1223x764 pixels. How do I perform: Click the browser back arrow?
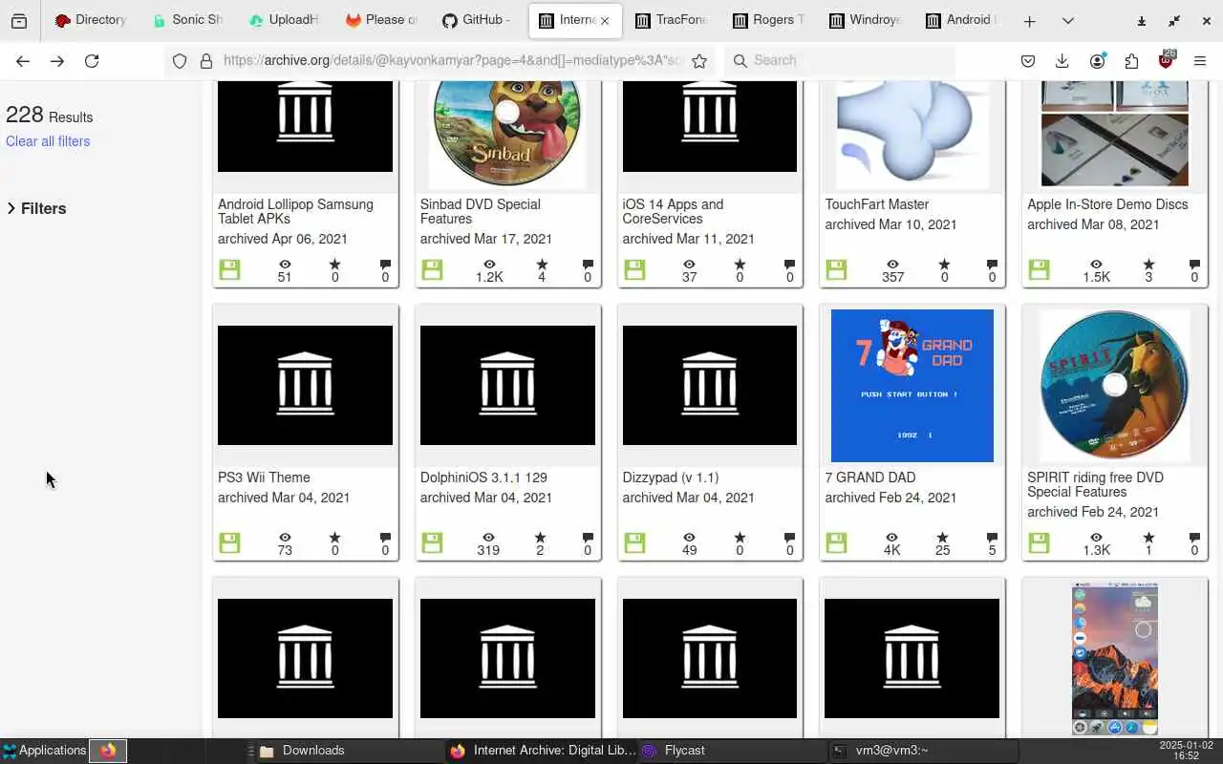coord(23,60)
